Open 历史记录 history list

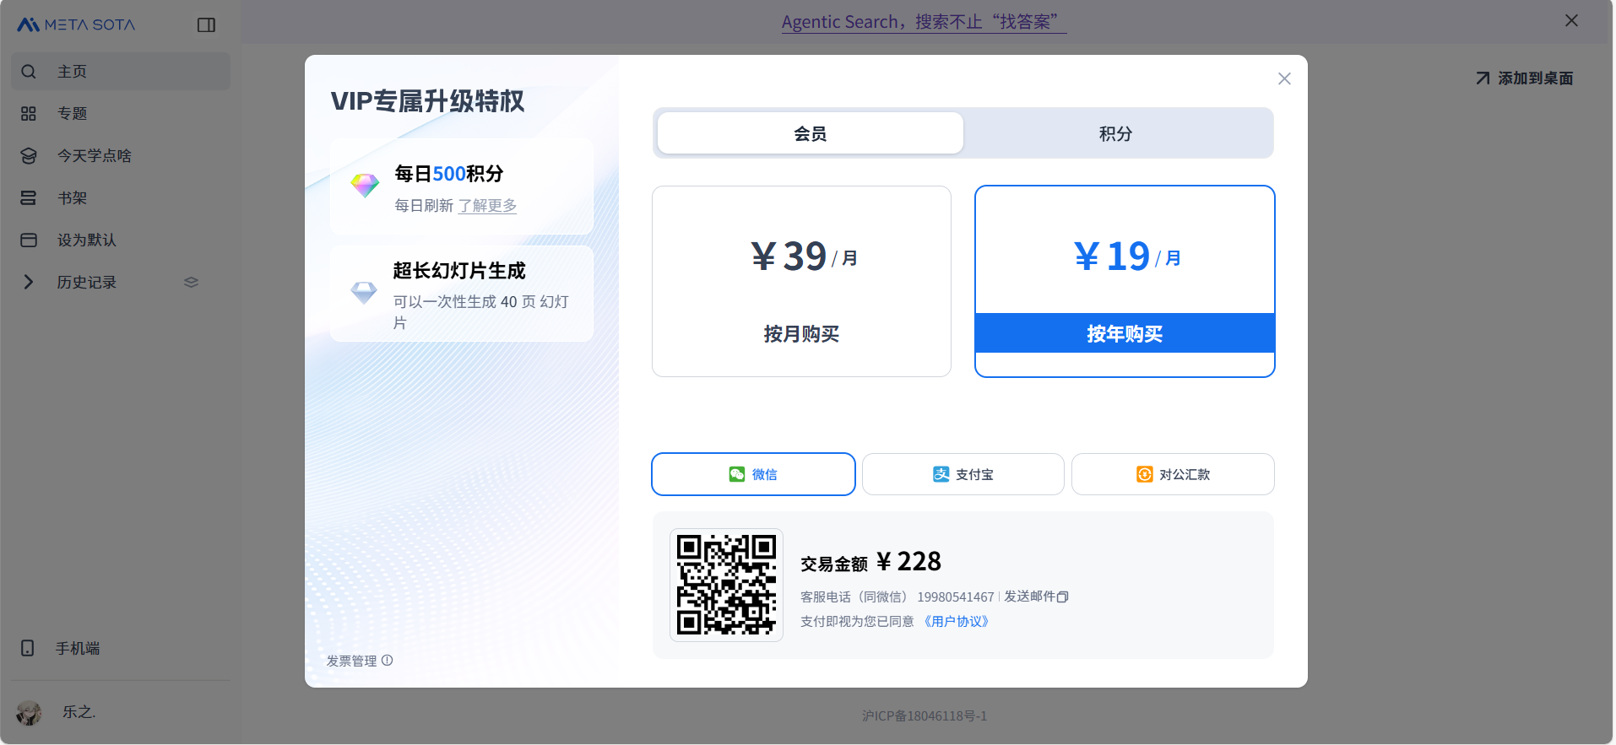pyautogui.click(x=87, y=283)
